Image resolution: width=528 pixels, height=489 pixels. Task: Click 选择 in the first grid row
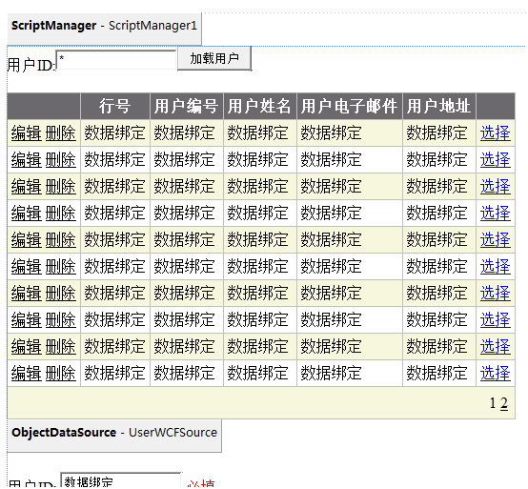[x=495, y=133]
